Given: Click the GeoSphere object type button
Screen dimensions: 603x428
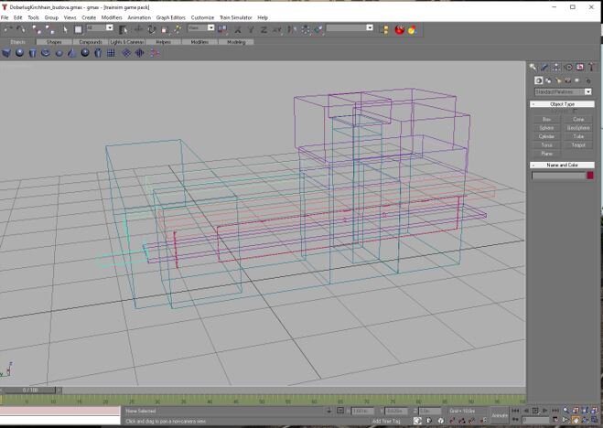Looking at the screenshot, I should (578, 128).
